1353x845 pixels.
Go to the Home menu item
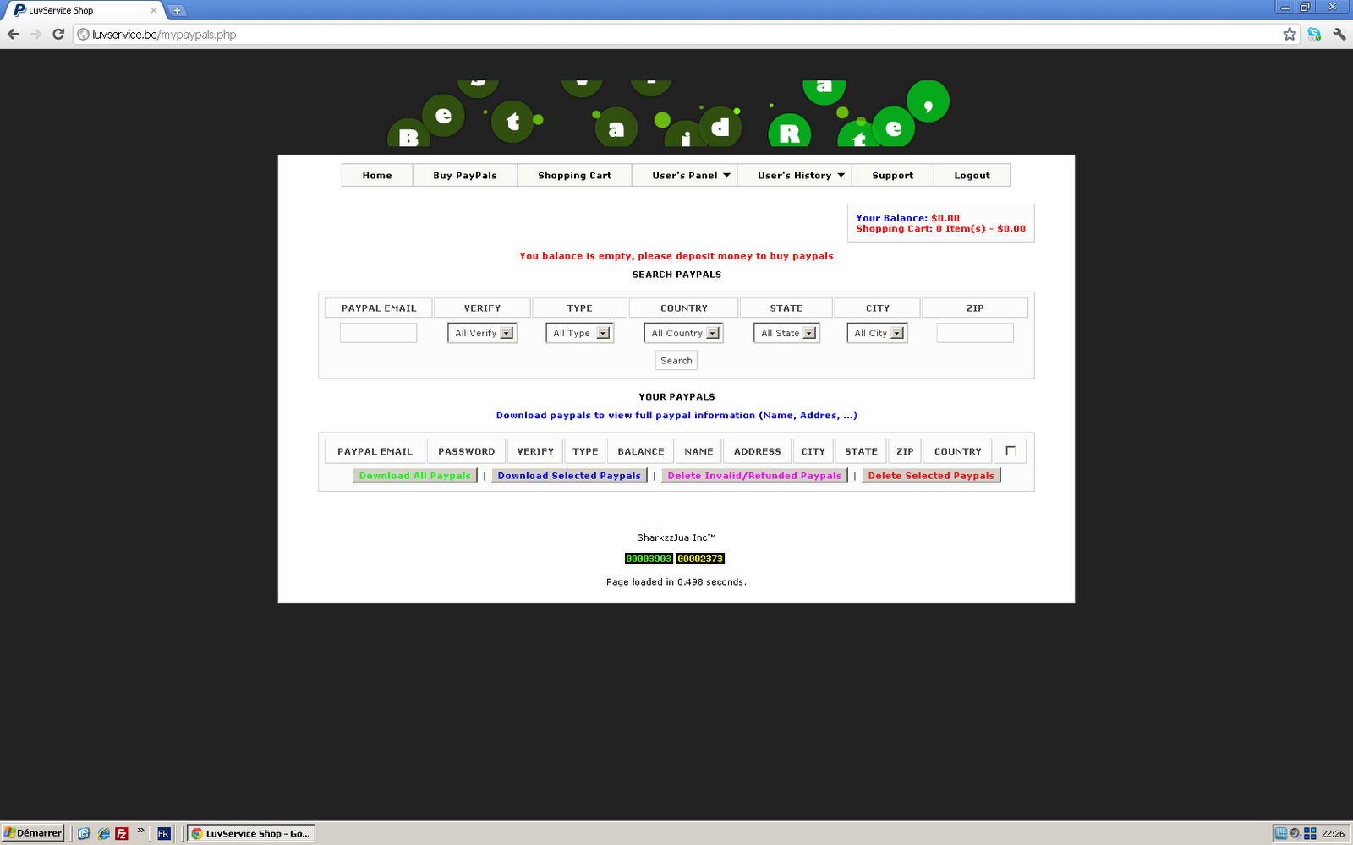click(377, 175)
